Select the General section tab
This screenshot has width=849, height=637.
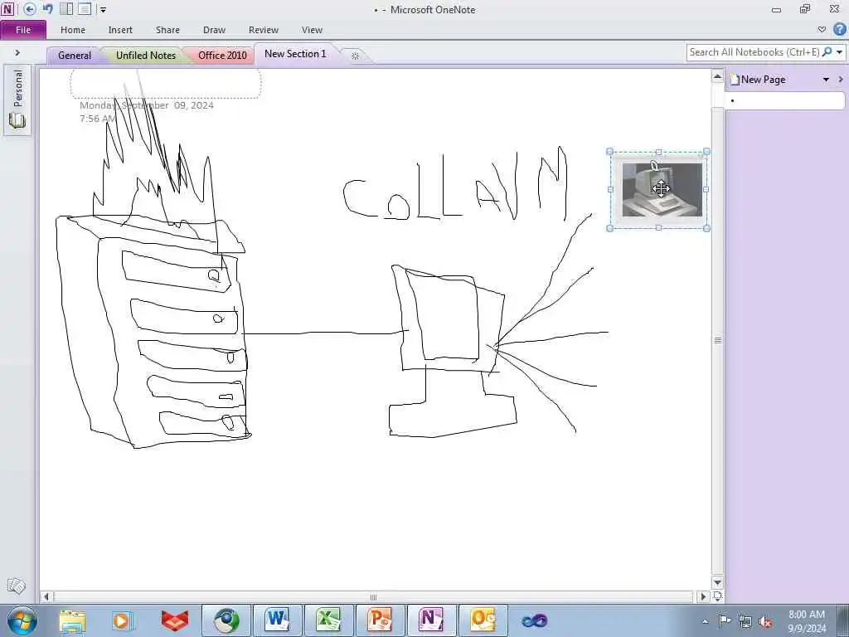point(75,56)
